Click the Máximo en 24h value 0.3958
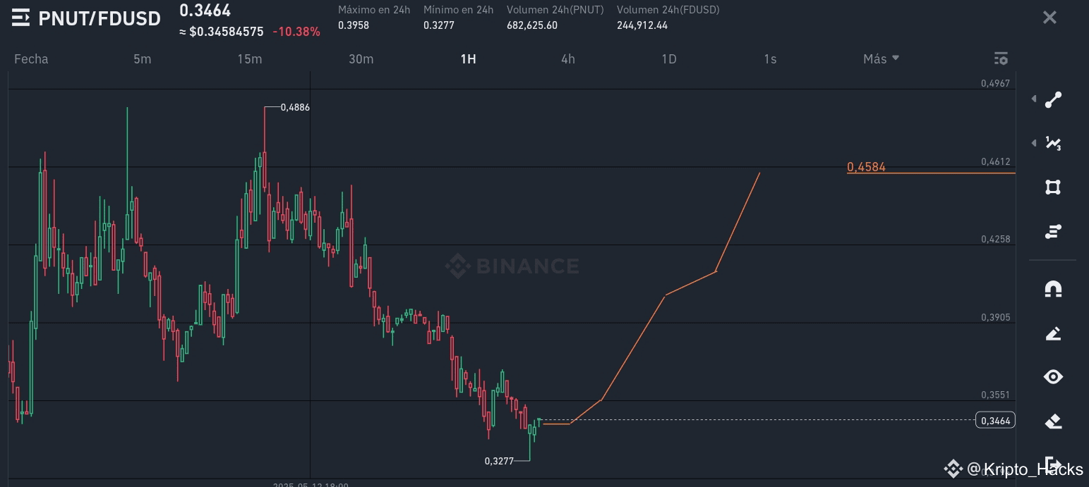The height and width of the screenshot is (487, 1089). 354,25
